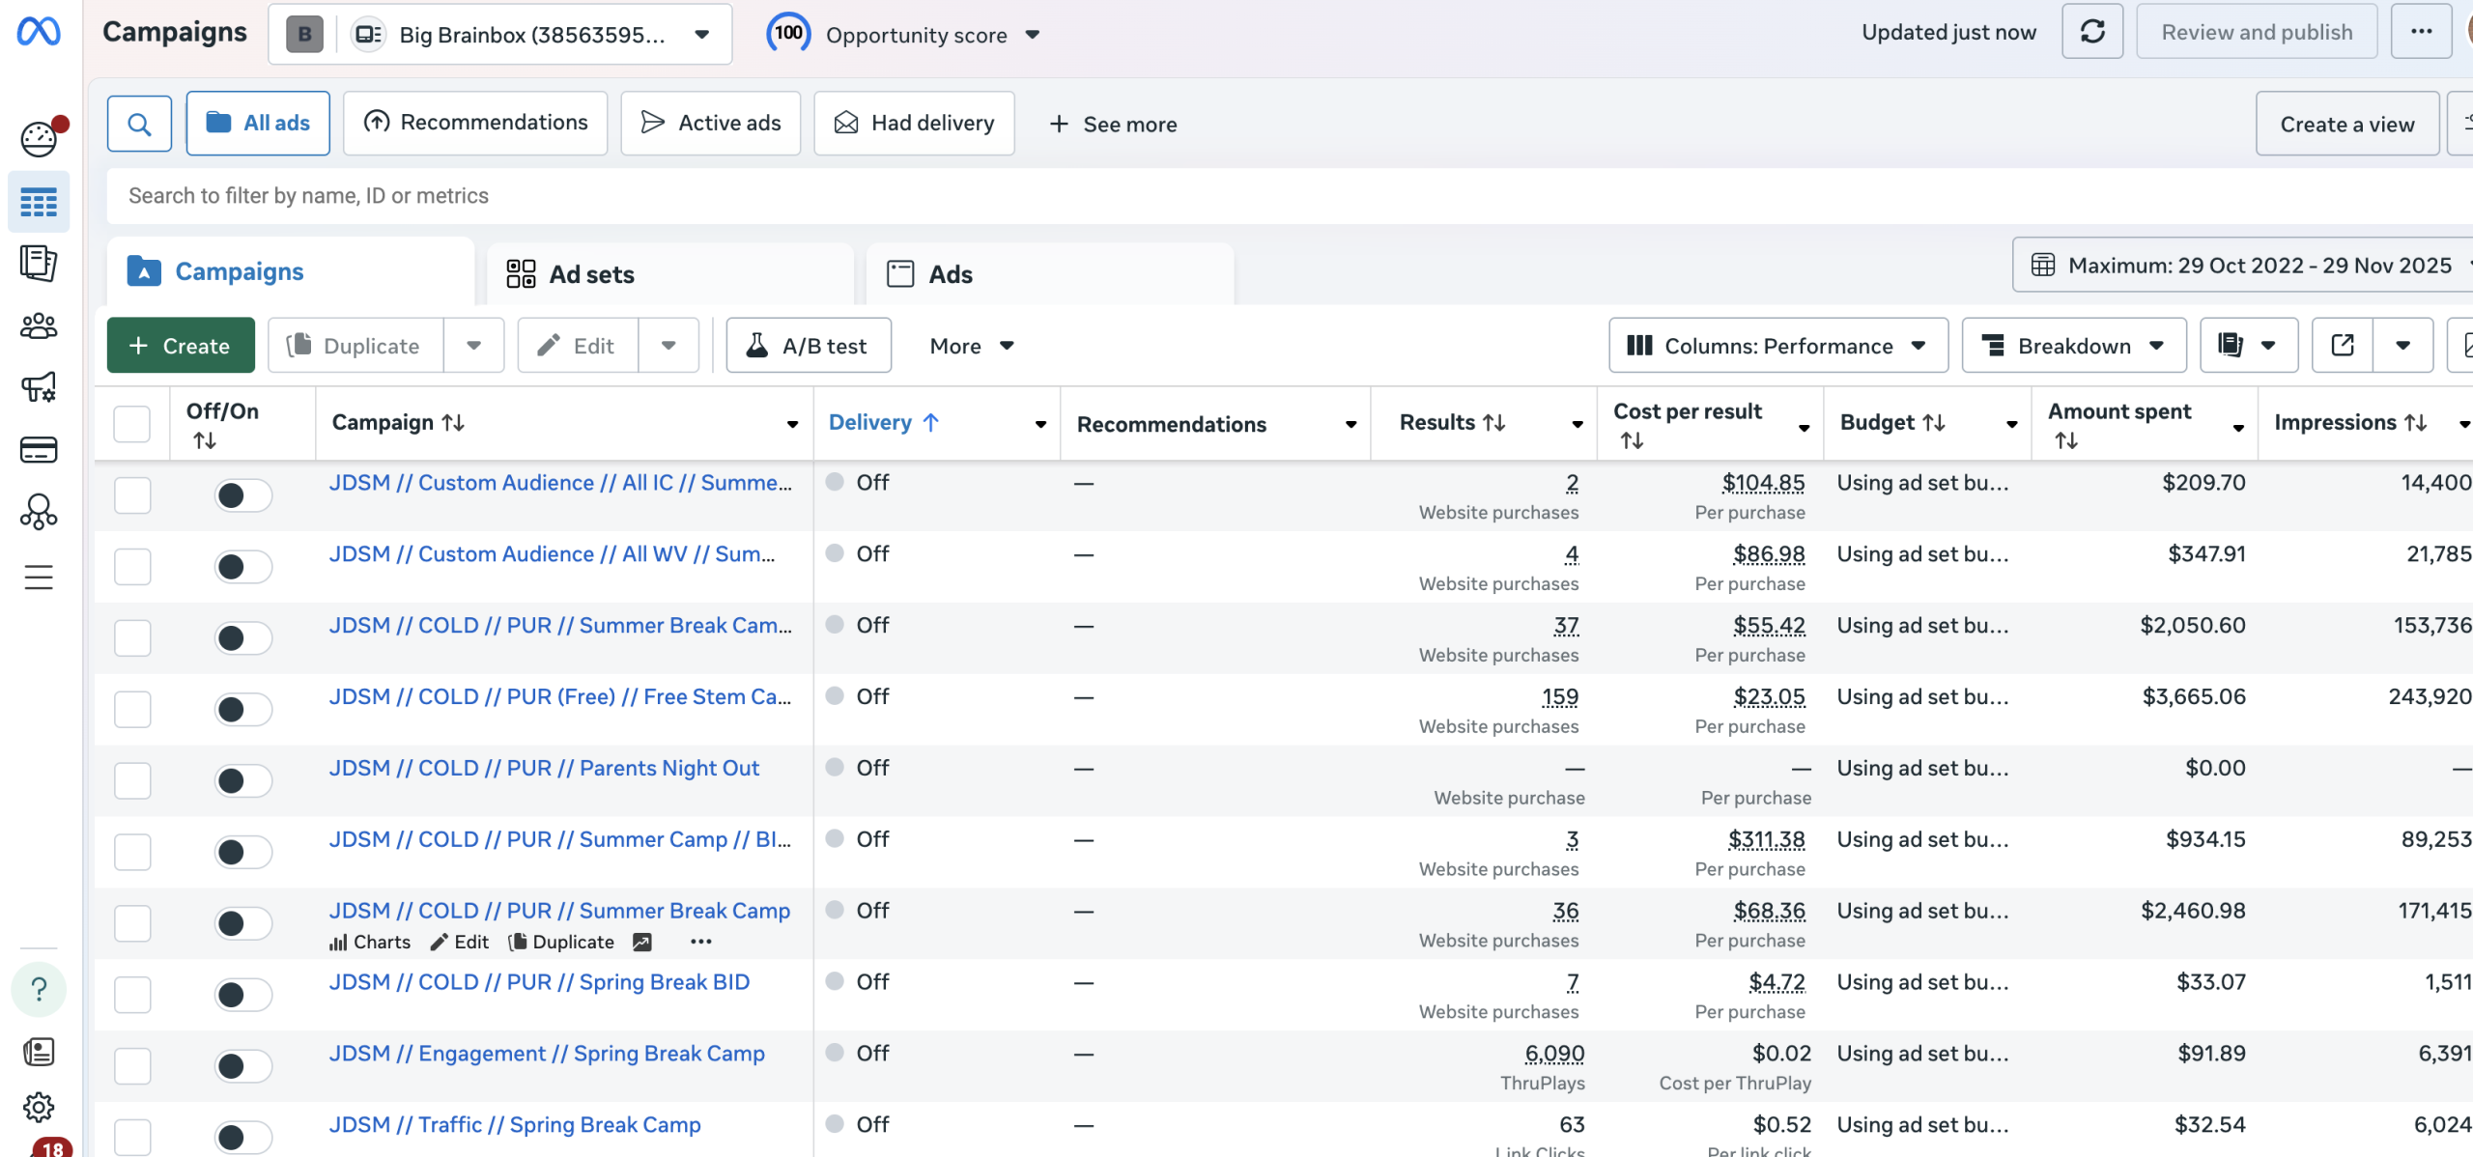This screenshot has height=1157, width=2473.
Task: Open Charts for Summer Break Camp row
Action: tap(370, 942)
